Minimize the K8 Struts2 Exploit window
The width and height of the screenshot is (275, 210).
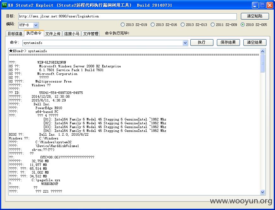[255, 5]
